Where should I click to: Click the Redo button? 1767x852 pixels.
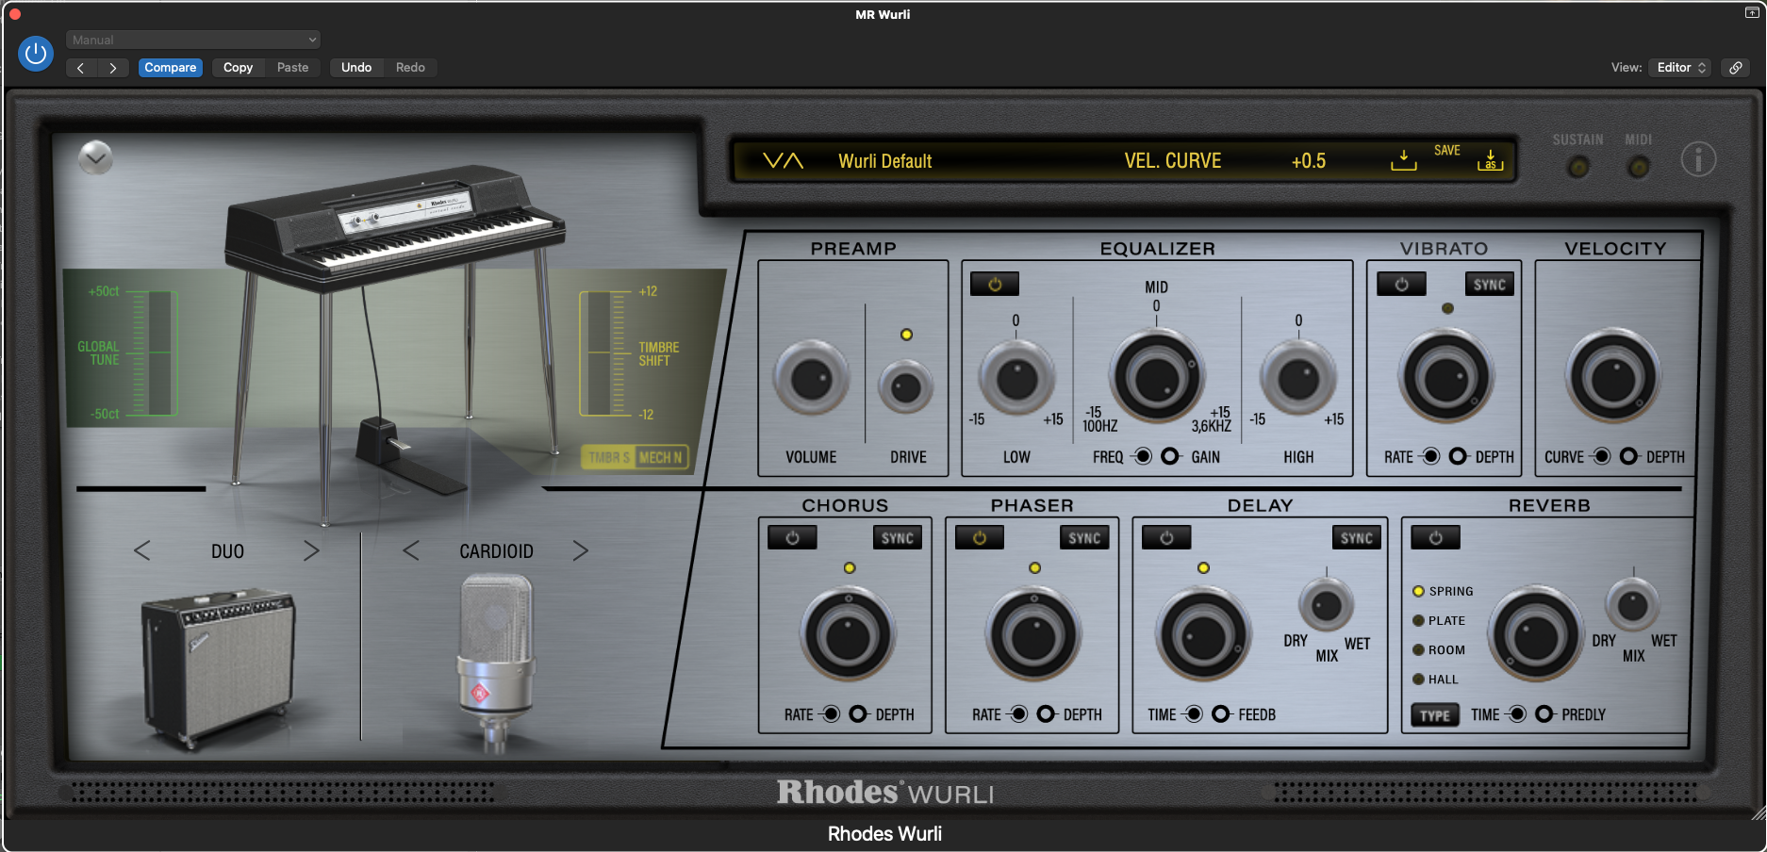[x=410, y=68]
